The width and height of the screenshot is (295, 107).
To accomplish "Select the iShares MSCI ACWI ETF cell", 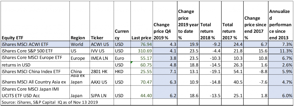I will click(x=35, y=44).
